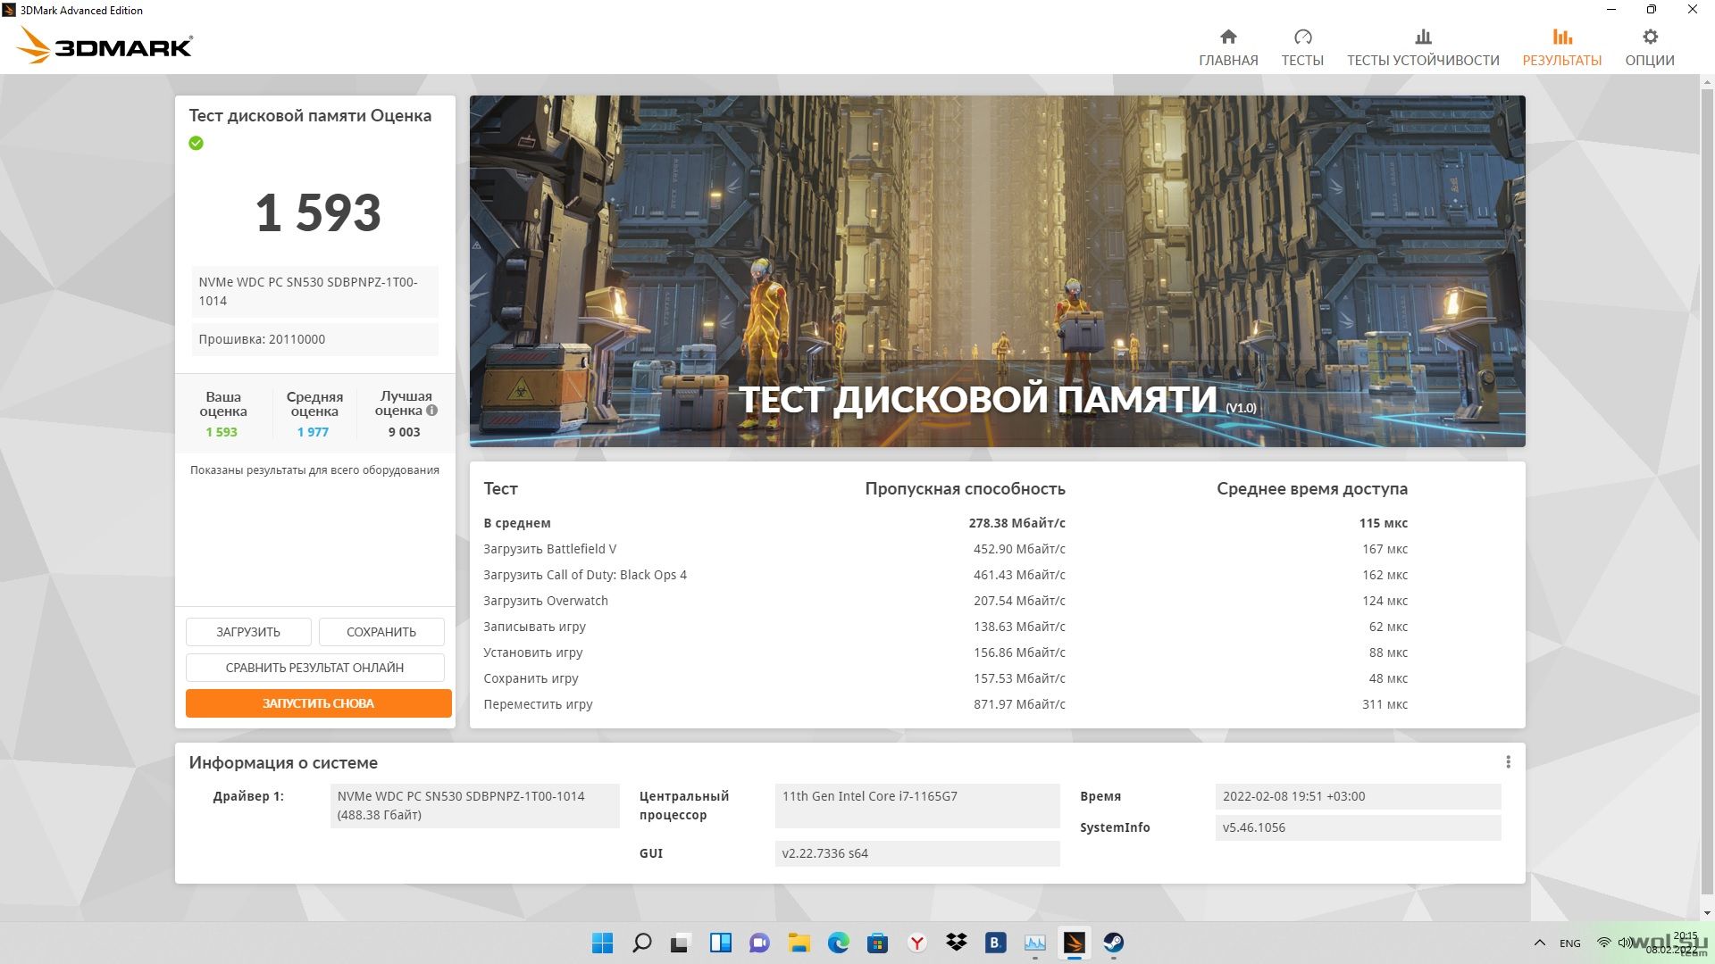Click the Переместить игру row label
1715x964 pixels.
point(538,704)
